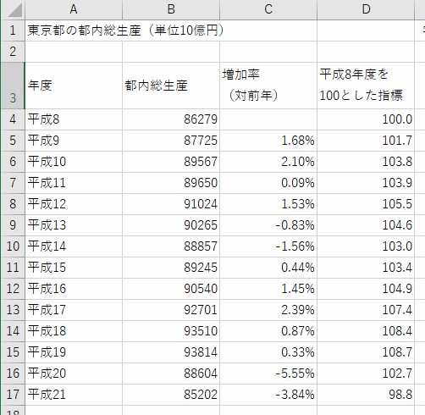The height and width of the screenshot is (415, 425).
Task: Click the 平成13 cell
Action: click(x=74, y=225)
